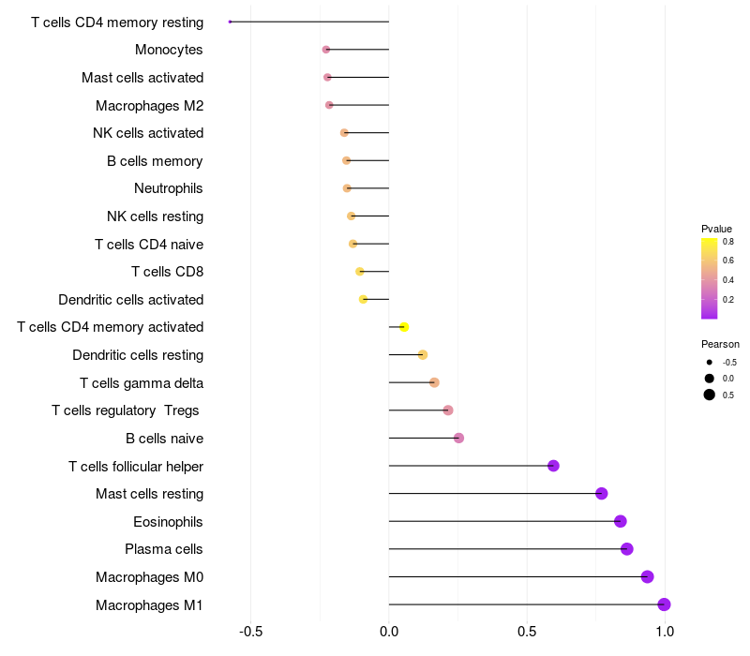The image size is (750, 656).
Task: Click the Pvalue color gradient bar
Action: (709, 278)
